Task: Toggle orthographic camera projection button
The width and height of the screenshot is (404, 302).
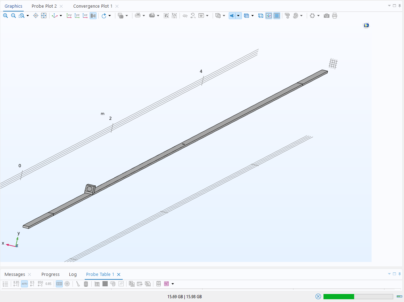Action: (93, 16)
